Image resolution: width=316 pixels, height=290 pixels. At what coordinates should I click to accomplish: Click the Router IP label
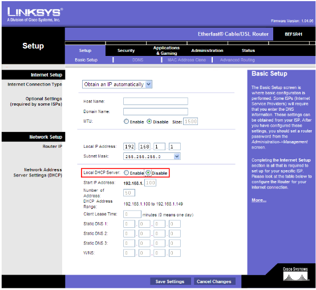point(52,146)
